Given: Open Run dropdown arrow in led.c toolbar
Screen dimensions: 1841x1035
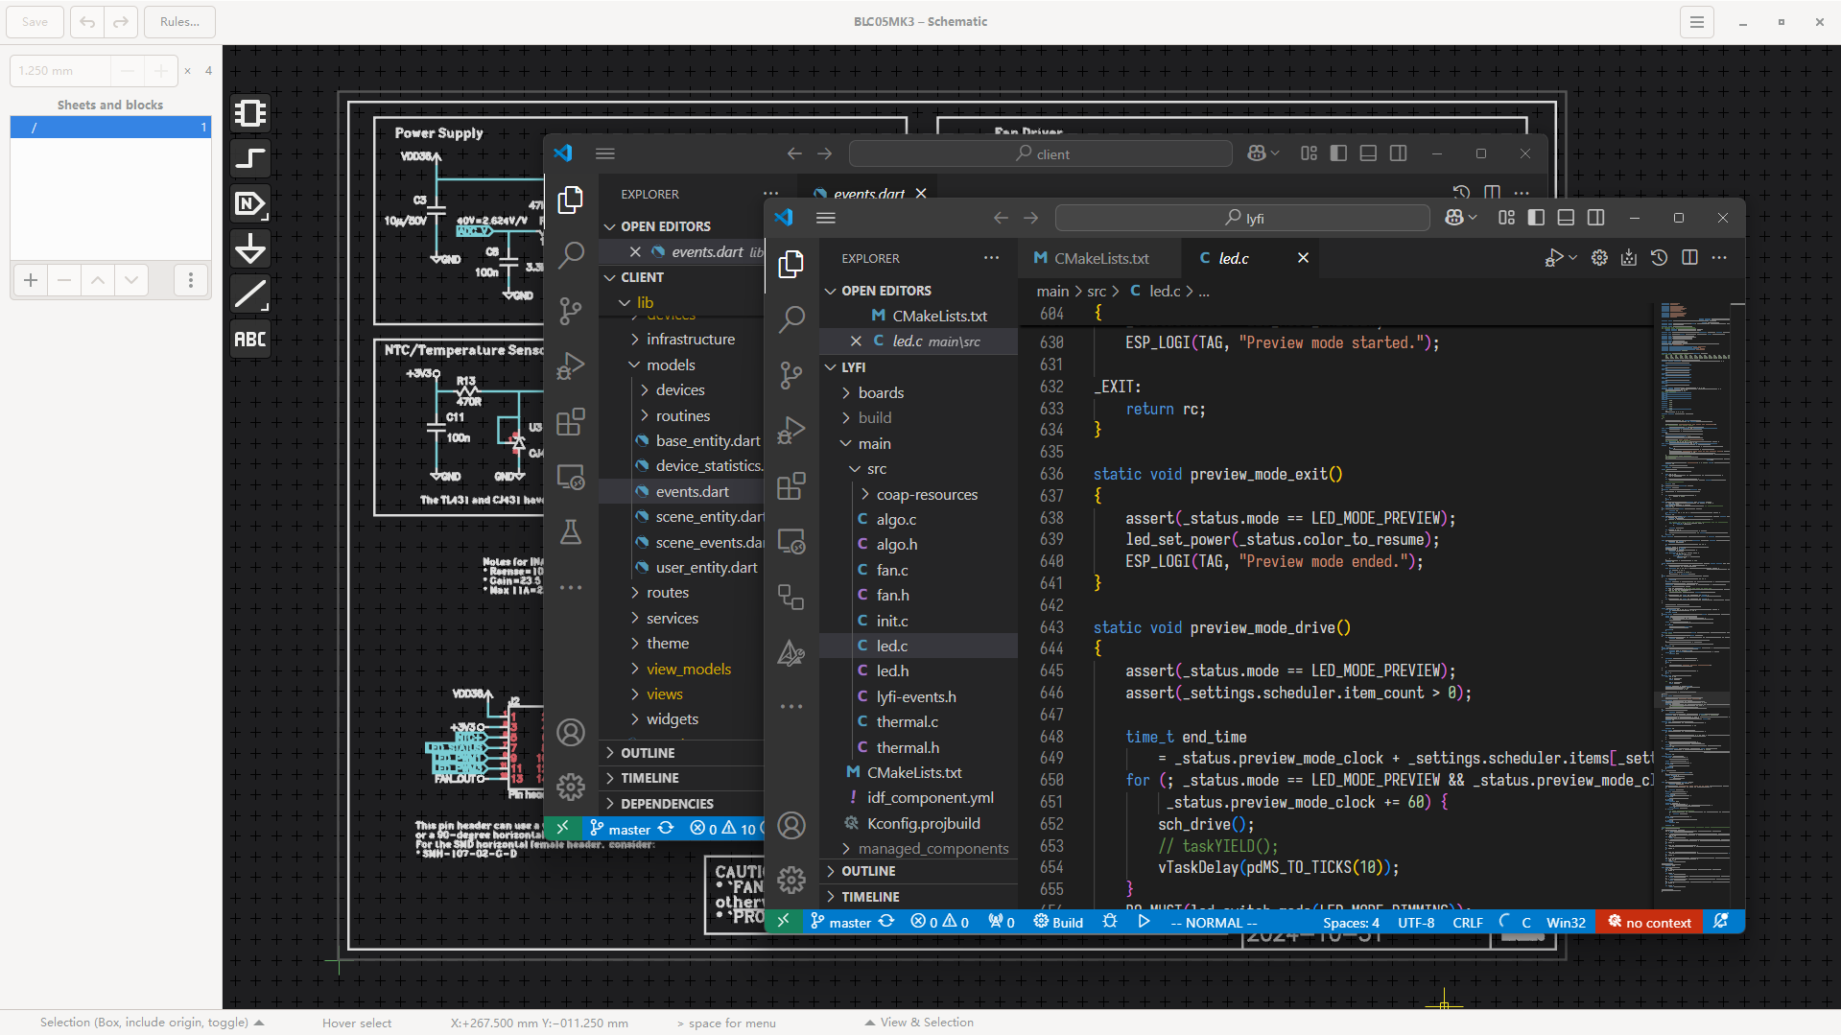Looking at the screenshot, I should tap(1573, 258).
